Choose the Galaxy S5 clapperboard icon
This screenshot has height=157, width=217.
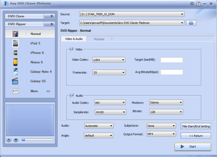point(15,81)
